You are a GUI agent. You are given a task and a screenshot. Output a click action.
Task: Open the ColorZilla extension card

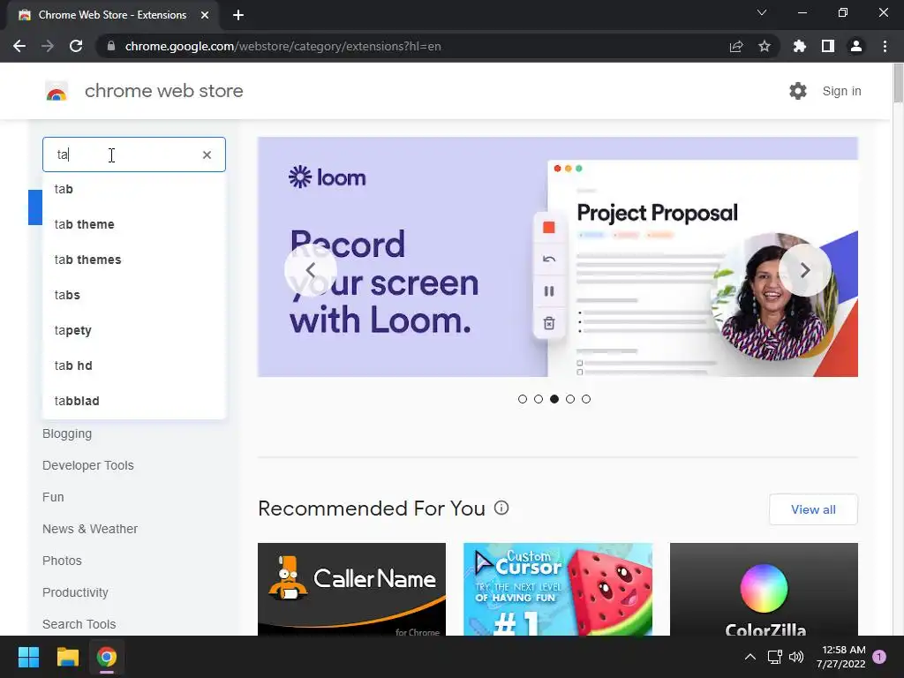coord(764,589)
